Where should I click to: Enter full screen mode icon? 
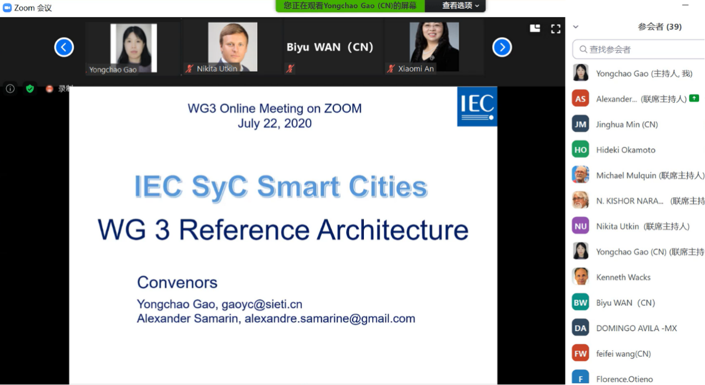556,29
